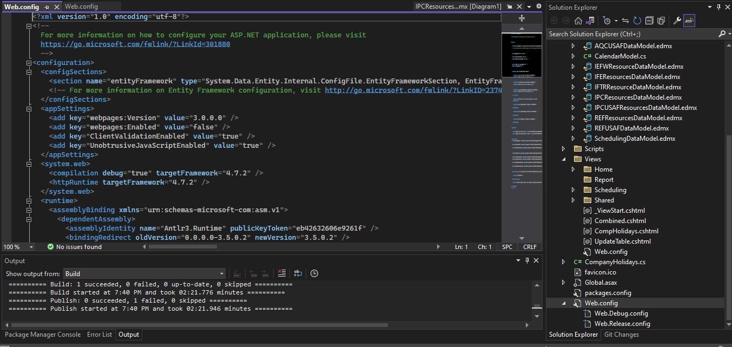Toggle Show All Files in Solution Explorer
This screenshot has height=347, width=732.
click(661, 21)
